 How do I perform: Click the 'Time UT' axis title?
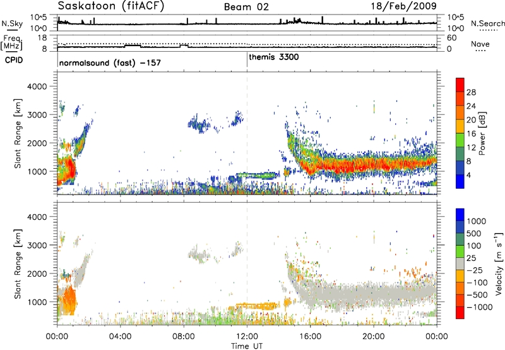pyautogui.click(x=247, y=346)
